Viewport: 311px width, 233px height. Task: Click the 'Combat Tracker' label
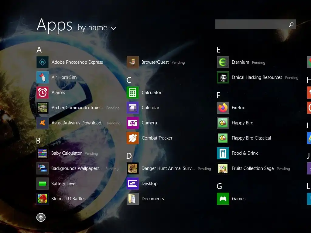(x=157, y=138)
